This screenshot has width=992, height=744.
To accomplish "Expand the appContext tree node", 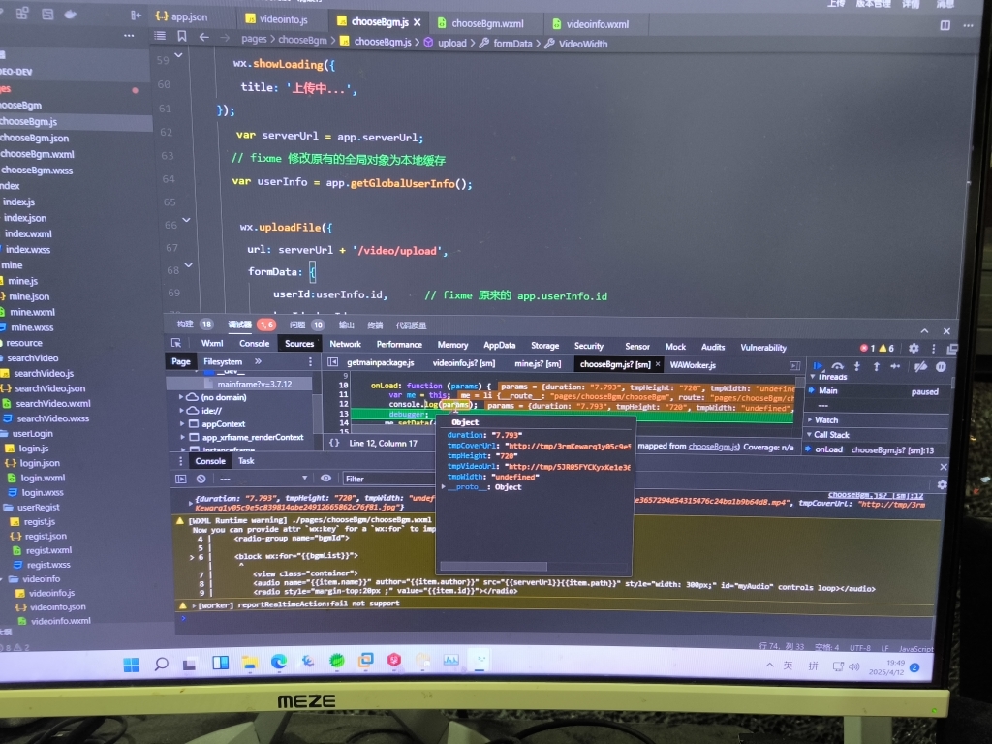I will (x=182, y=423).
